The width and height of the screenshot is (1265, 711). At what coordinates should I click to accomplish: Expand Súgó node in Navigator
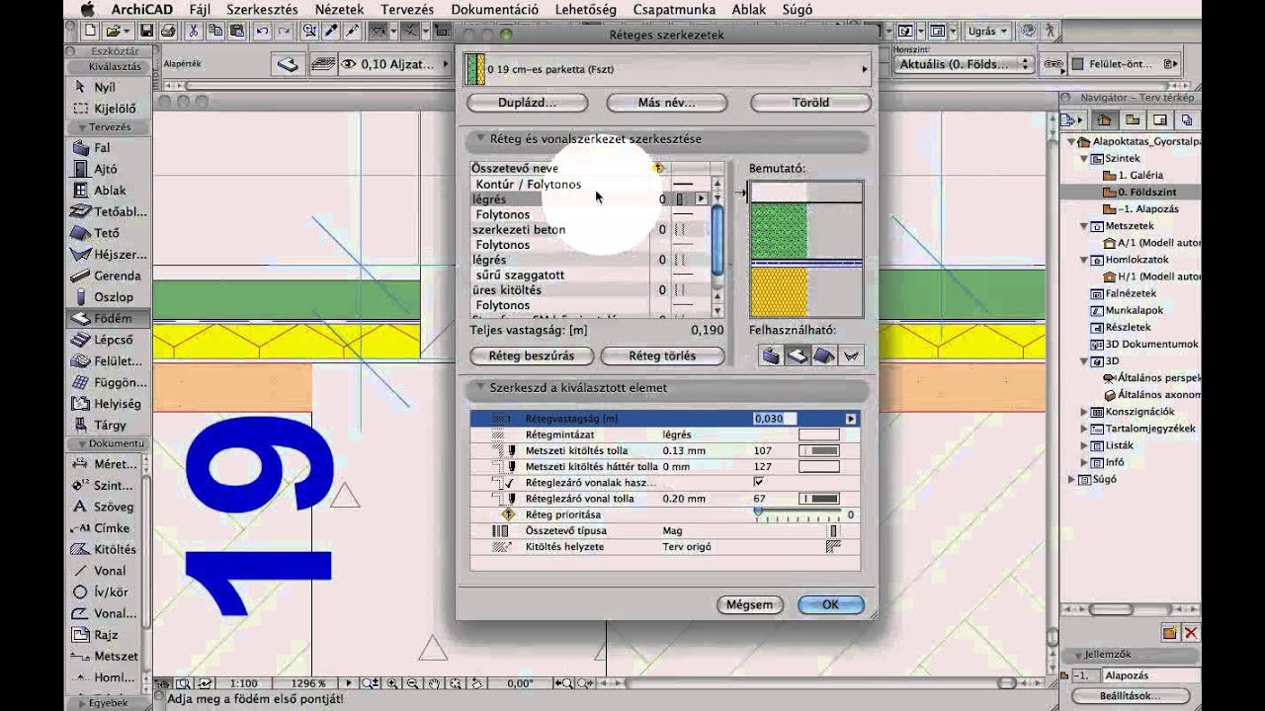point(1070,479)
